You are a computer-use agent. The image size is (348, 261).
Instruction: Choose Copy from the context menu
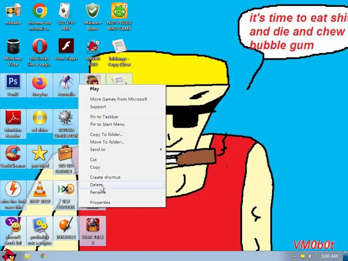(x=122, y=167)
